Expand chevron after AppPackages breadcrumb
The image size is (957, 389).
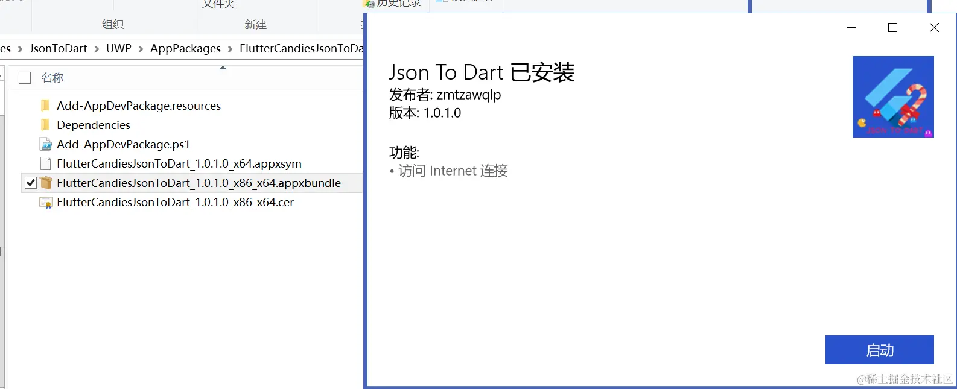pyautogui.click(x=230, y=49)
